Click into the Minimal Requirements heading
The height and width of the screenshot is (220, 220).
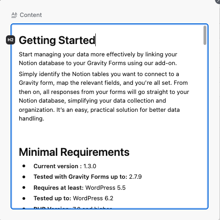pos(74,152)
